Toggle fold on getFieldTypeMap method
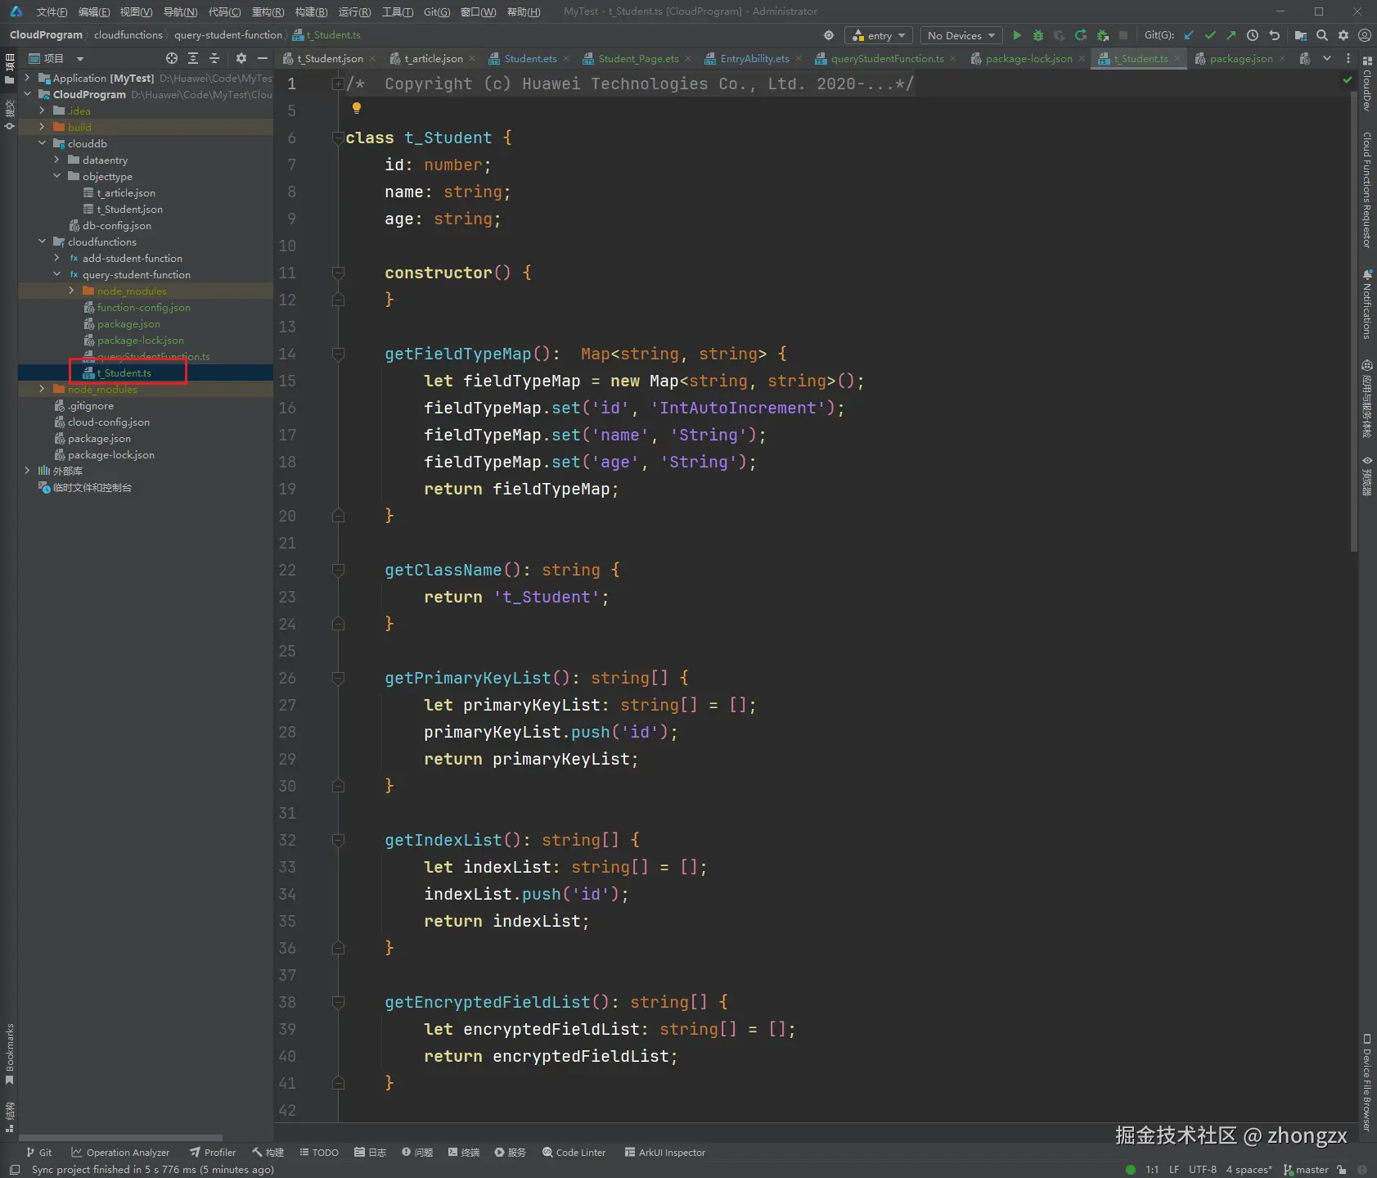 coord(338,354)
